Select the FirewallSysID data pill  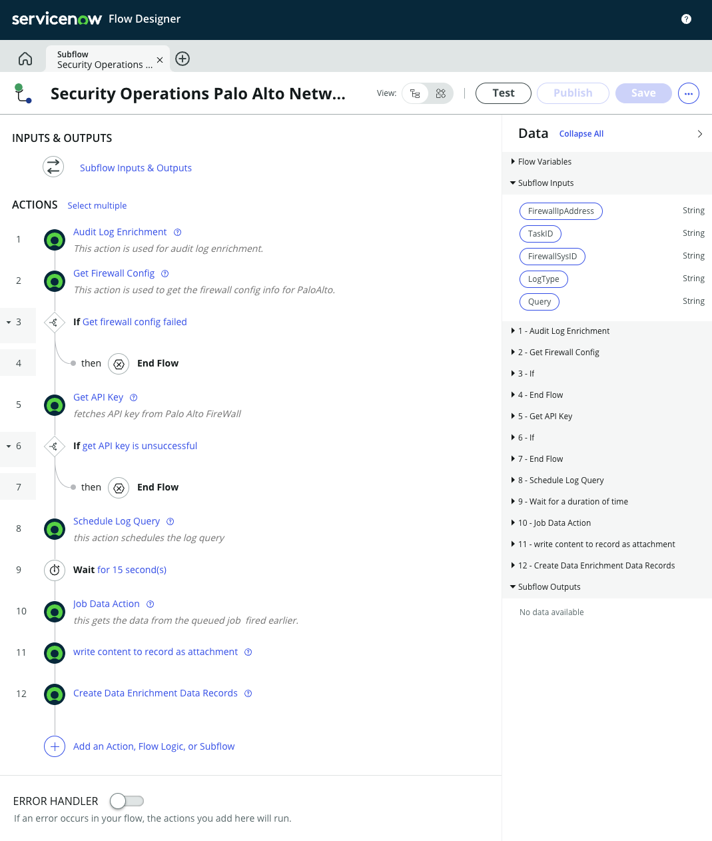pyautogui.click(x=552, y=257)
